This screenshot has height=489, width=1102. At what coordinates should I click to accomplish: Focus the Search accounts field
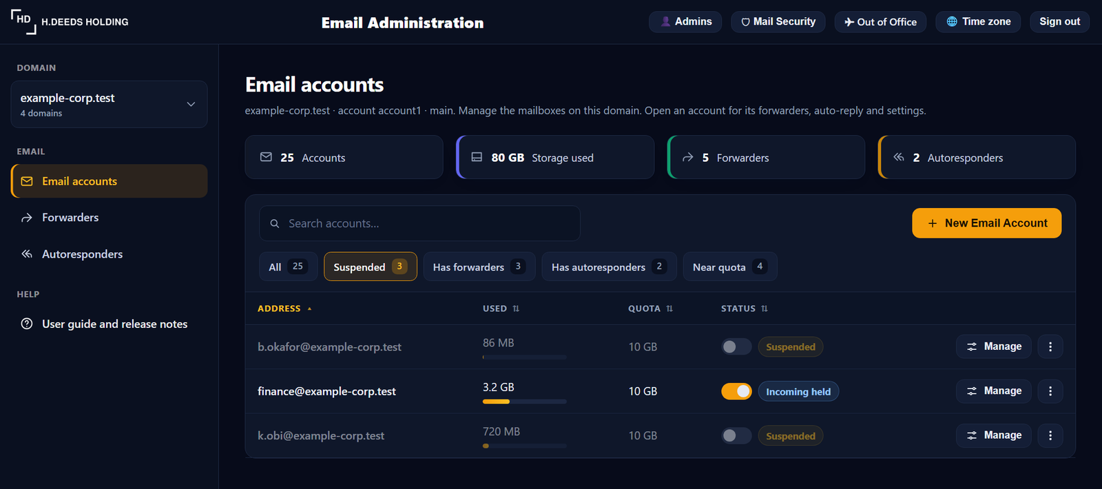[419, 223]
